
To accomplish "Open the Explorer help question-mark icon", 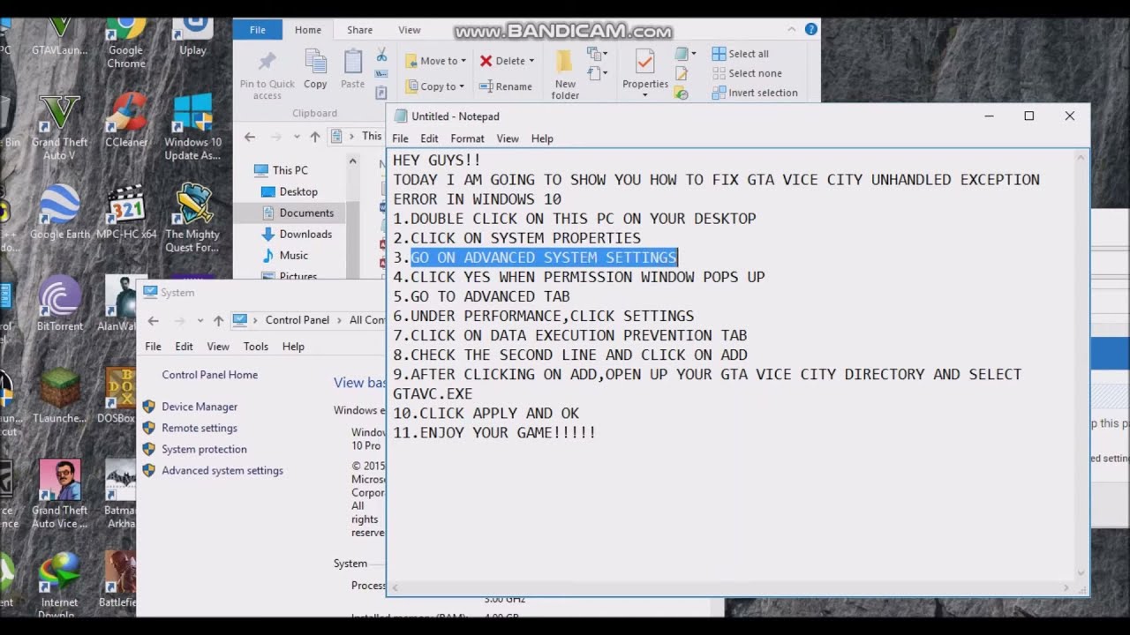I will [810, 29].
